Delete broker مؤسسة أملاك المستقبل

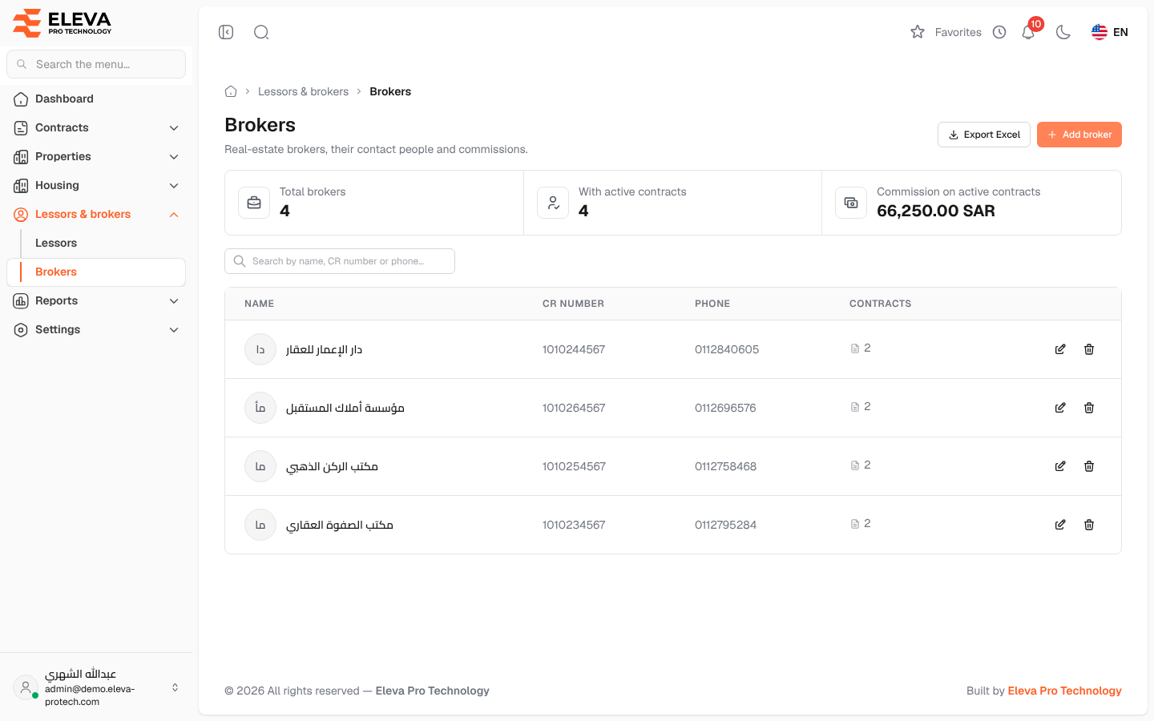coord(1089,408)
